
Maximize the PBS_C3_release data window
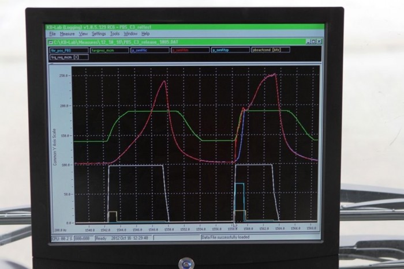tap(313, 41)
